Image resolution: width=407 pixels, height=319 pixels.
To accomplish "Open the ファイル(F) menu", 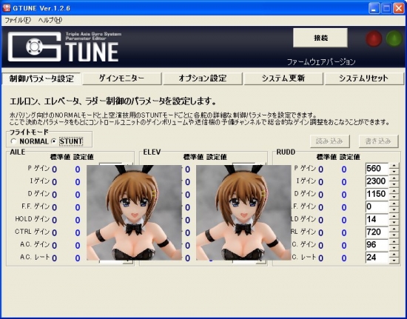I will (x=18, y=20).
